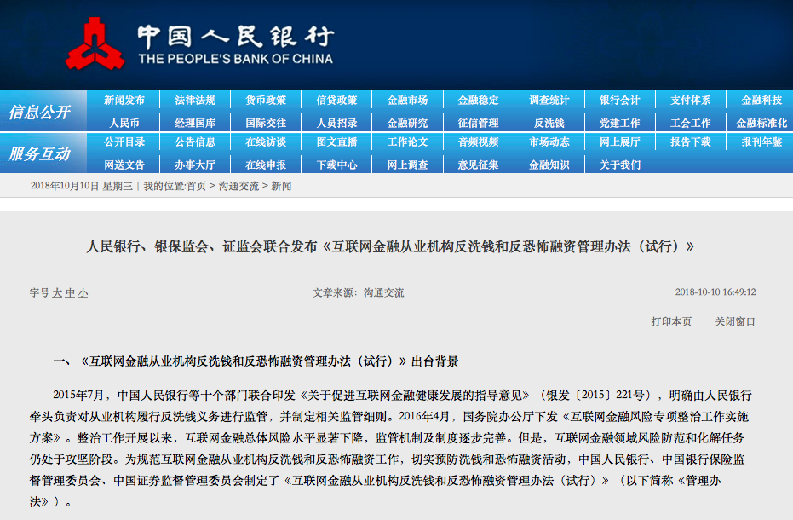This screenshot has height=520, width=793.
Task: Open 金融科技 navigation item
Action: (761, 101)
